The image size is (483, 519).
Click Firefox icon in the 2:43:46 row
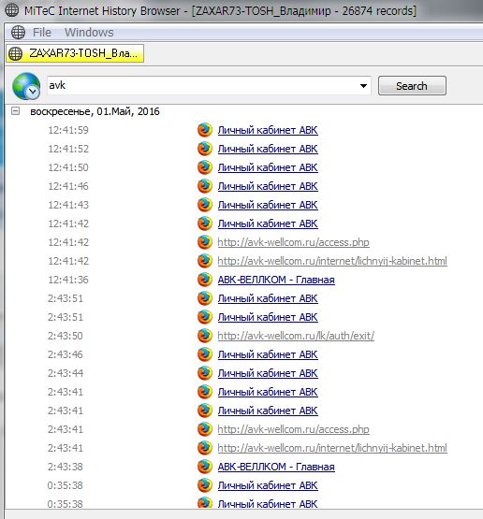click(x=205, y=354)
